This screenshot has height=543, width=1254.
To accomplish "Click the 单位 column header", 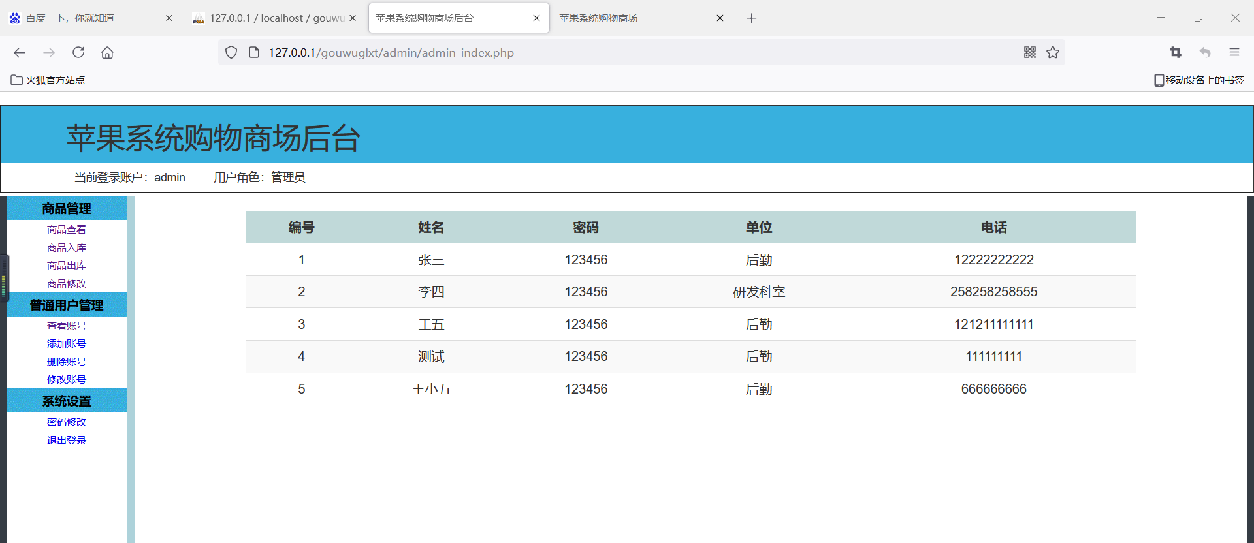I will (x=759, y=227).
